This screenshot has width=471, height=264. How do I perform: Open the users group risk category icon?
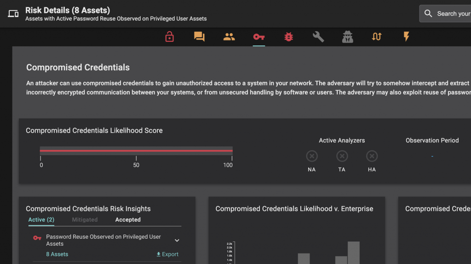coord(229,37)
